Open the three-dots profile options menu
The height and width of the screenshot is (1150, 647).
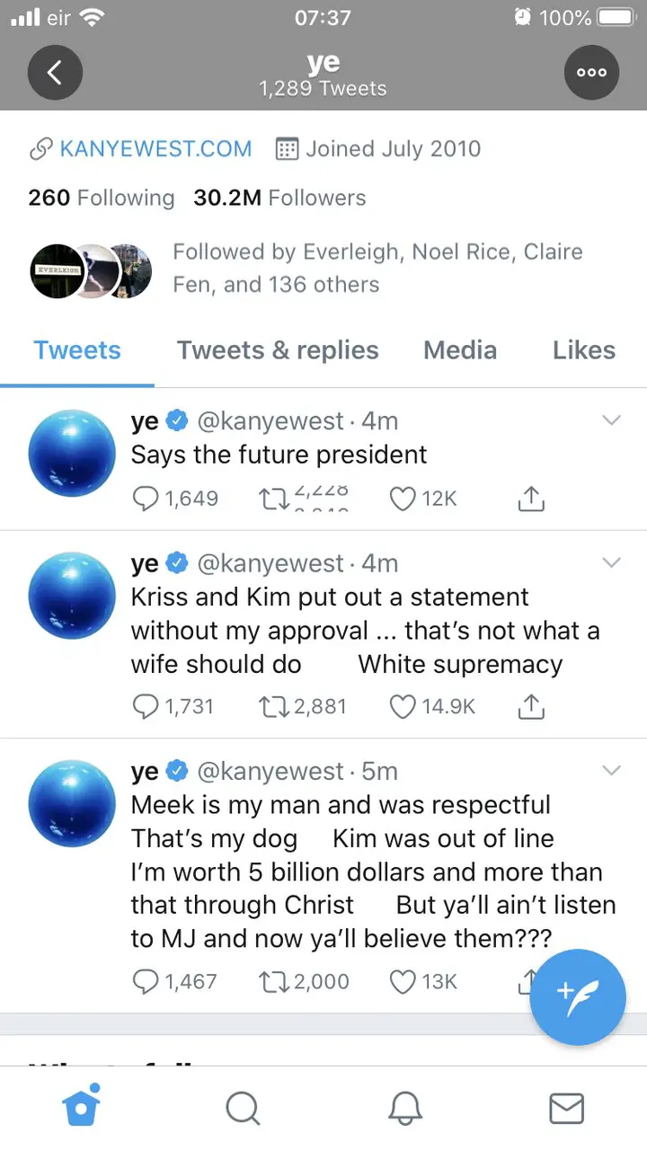591,72
